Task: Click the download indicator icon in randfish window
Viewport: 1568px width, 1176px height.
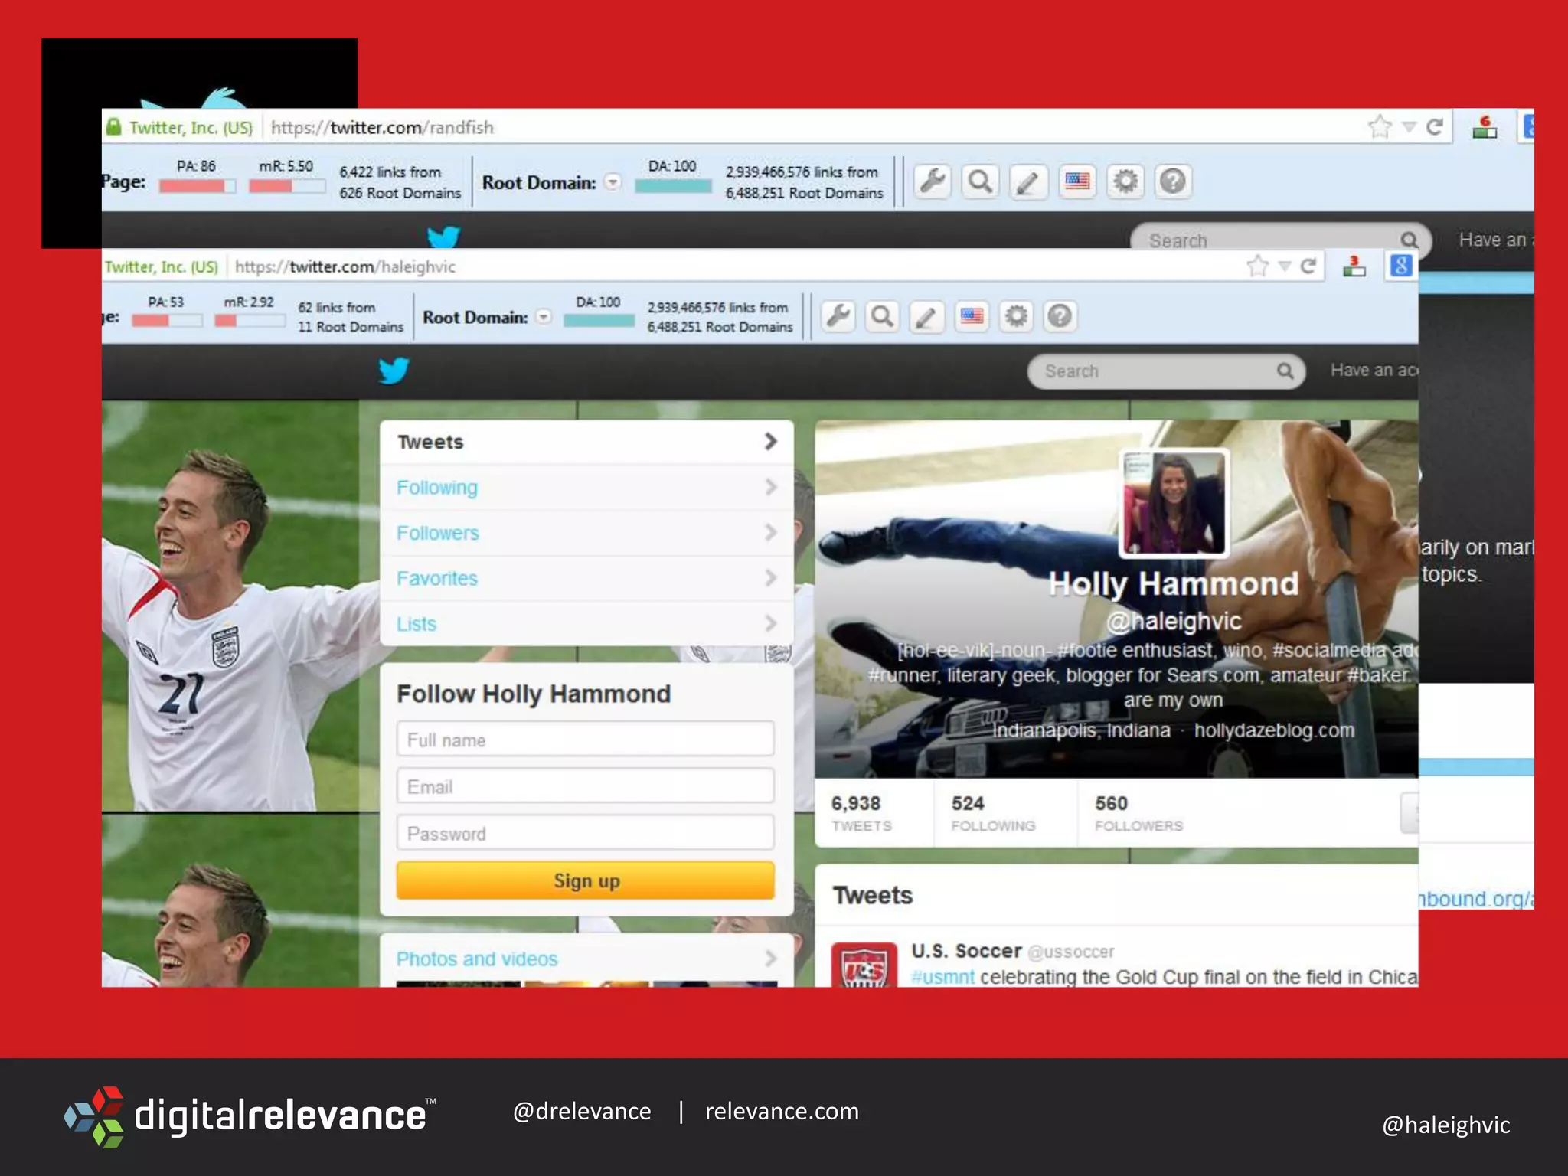Action: tap(1485, 126)
